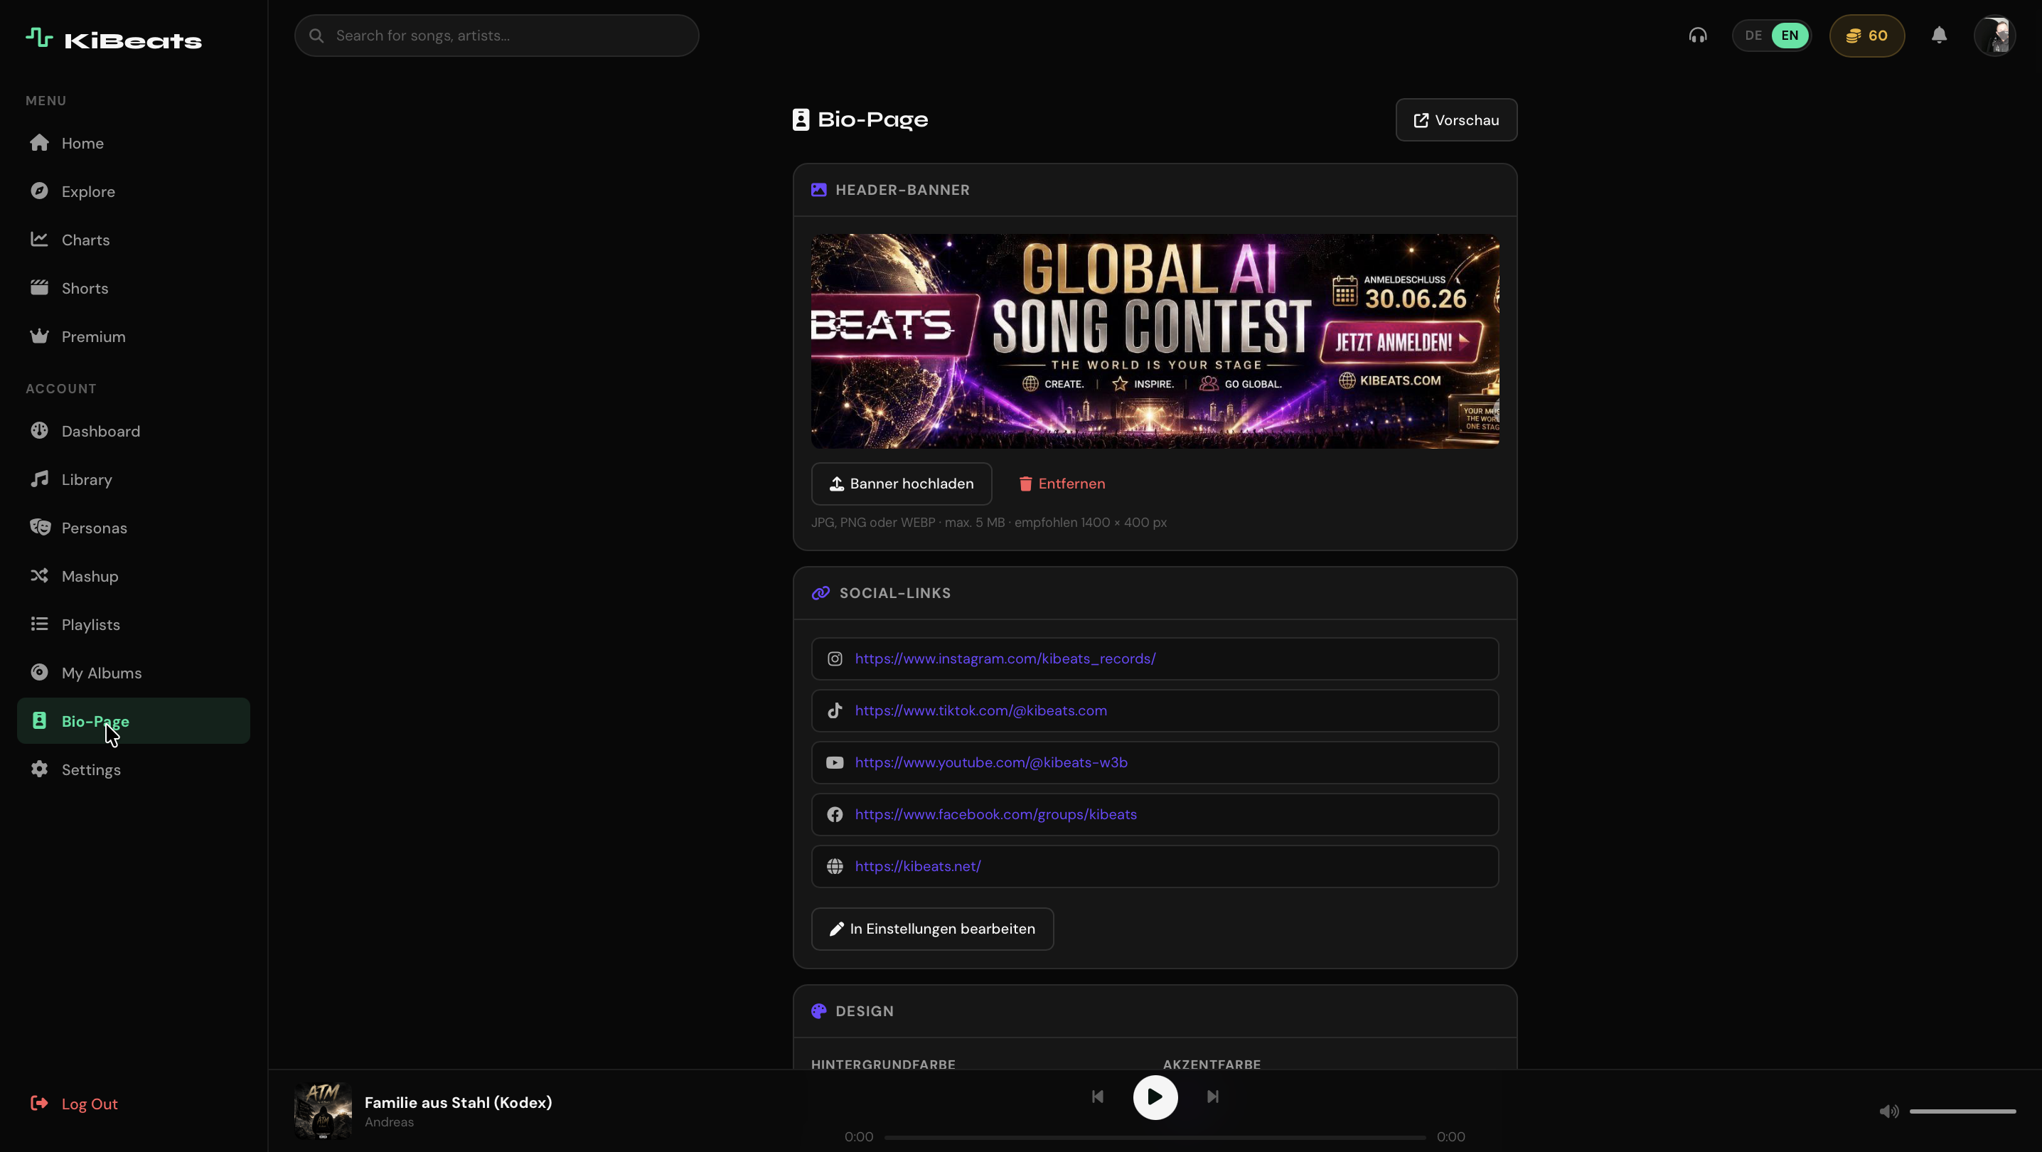This screenshot has height=1152, width=2042.
Task: Seek in the track progress bar
Action: point(1155,1138)
